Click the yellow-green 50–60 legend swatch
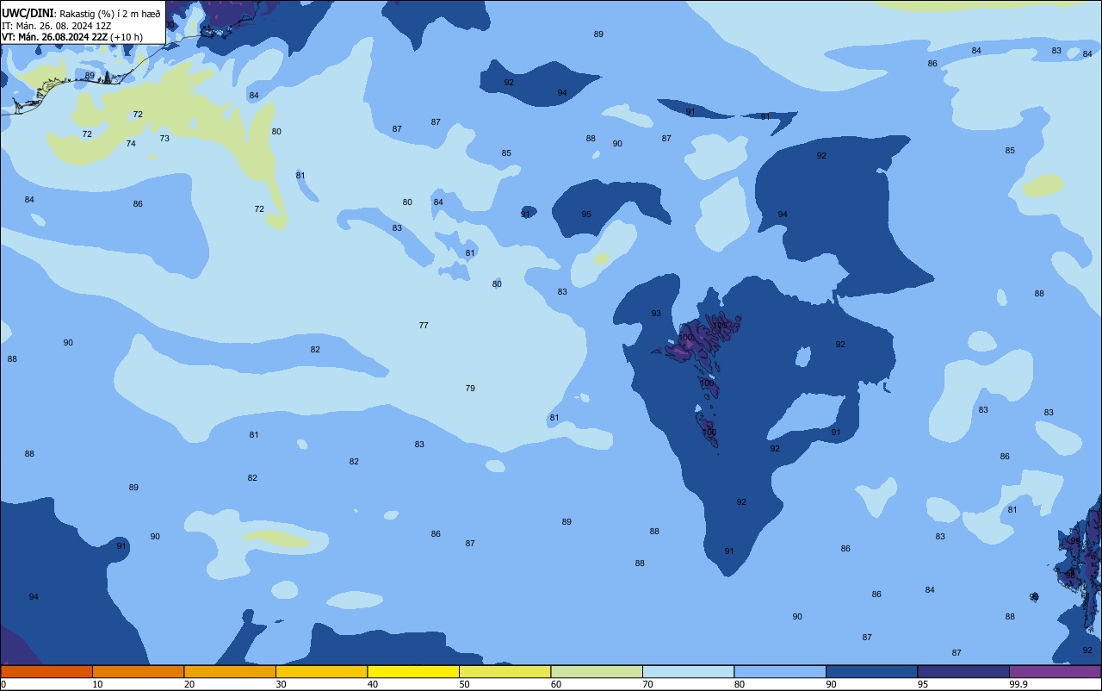 505,671
